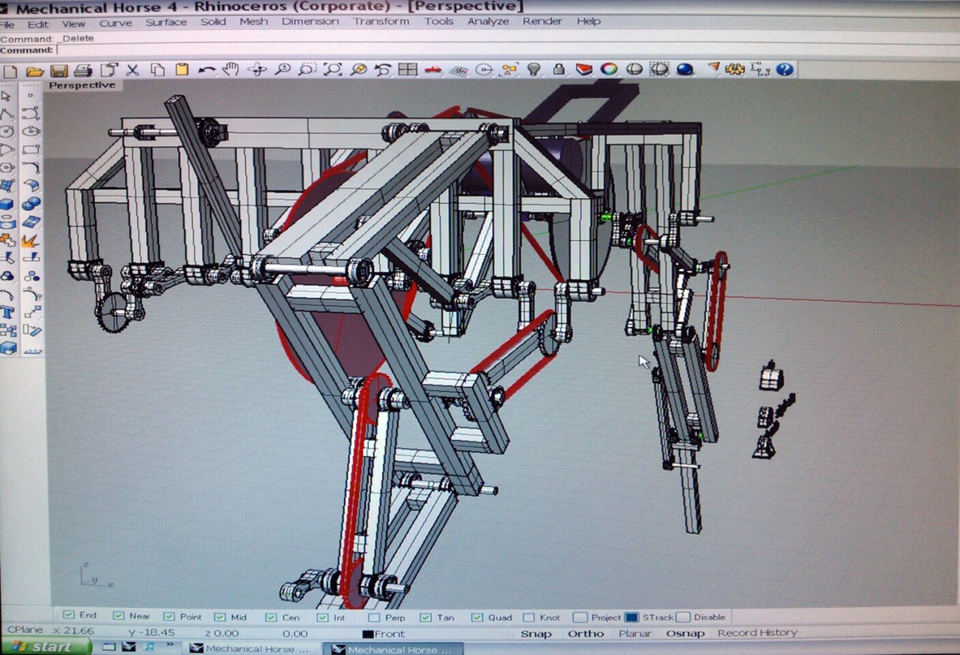Enable the Perp object snap

tap(373, 617)
